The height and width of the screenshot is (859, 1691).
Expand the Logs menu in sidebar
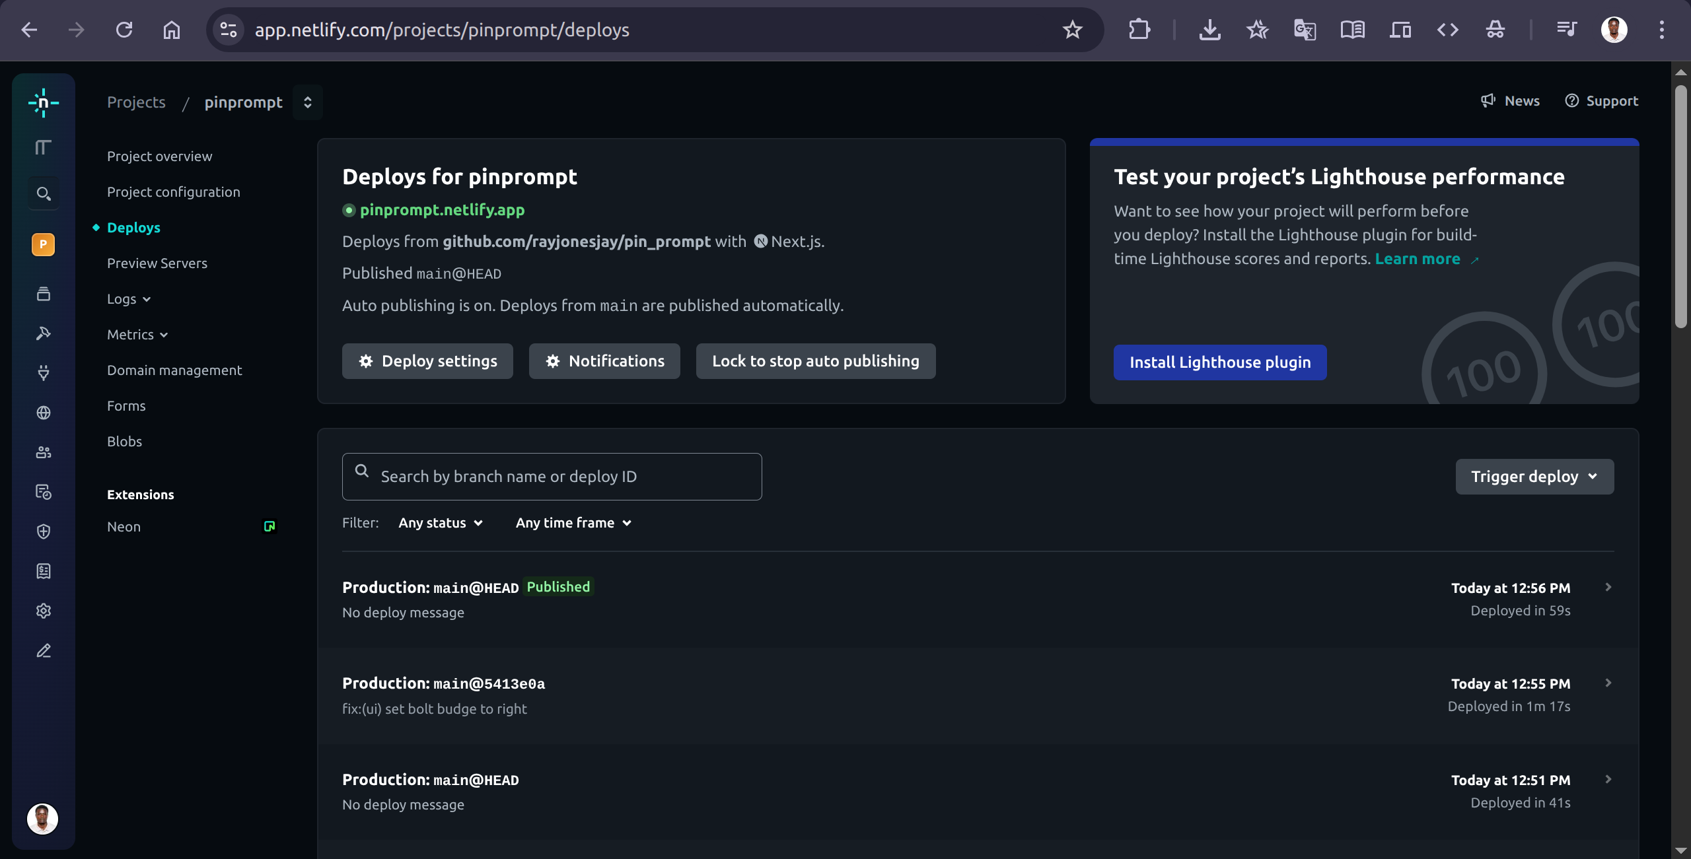pyautogui.click(x=129, y=299)
